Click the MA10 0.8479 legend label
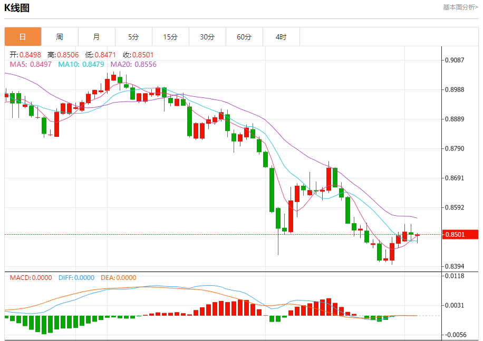The height and width of the screenshot is (341, 483). [82, 64]
